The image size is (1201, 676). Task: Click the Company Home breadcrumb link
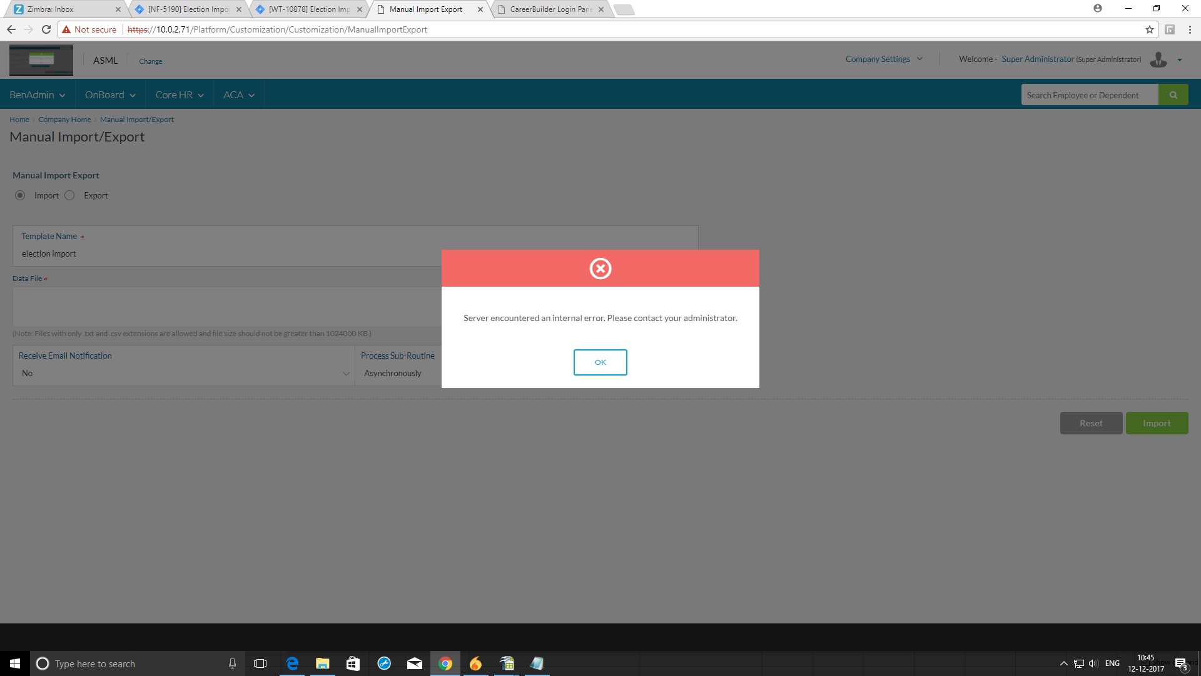64,120
